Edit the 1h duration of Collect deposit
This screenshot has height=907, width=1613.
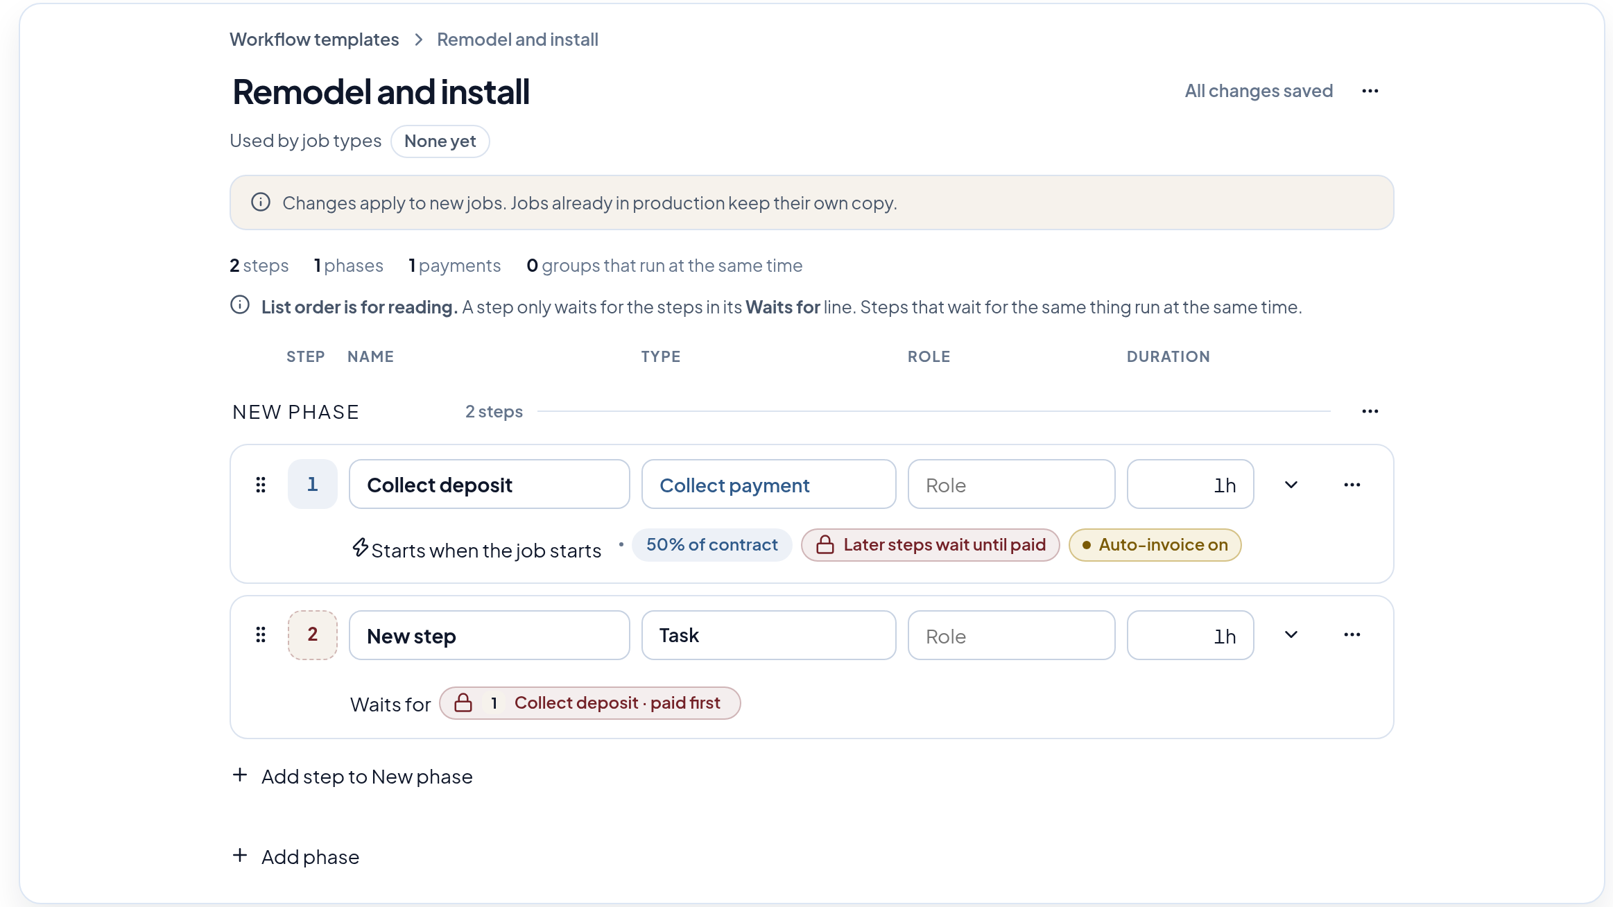pyautogui.click(x=1190, y=485)
